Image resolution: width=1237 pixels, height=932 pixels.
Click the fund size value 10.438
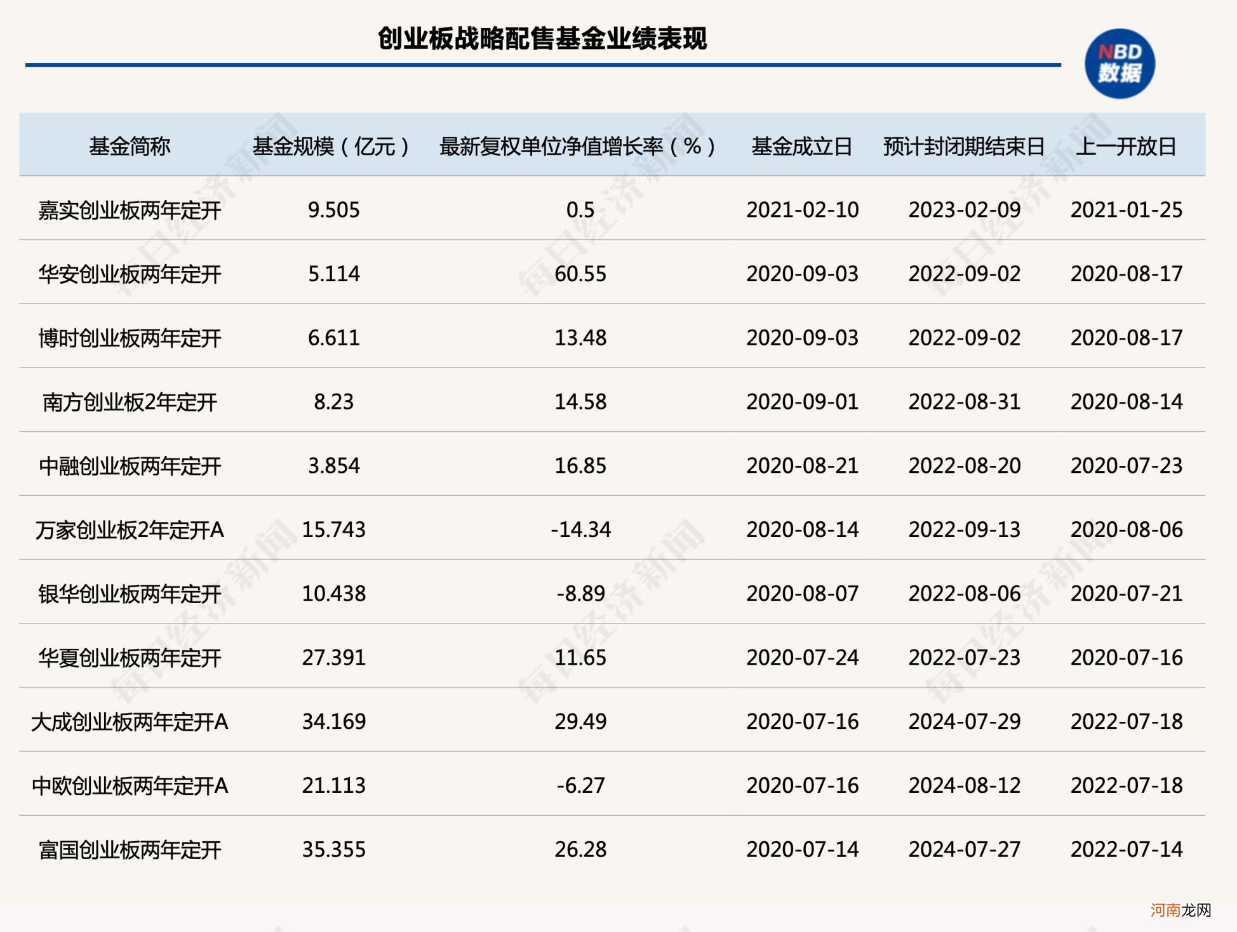click(x=333, y=594)
